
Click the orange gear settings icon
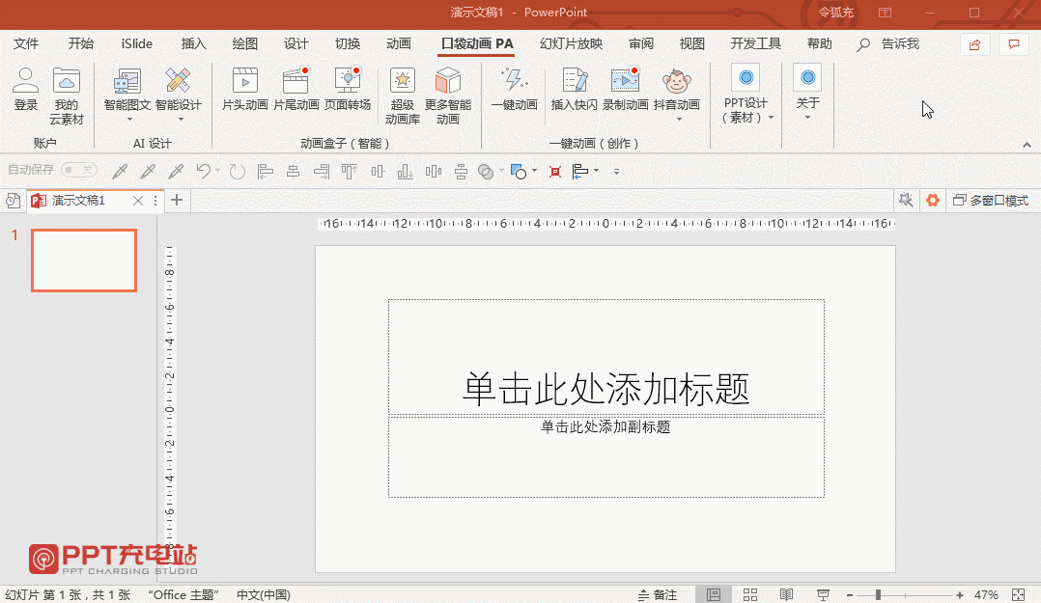coord(933,200)
